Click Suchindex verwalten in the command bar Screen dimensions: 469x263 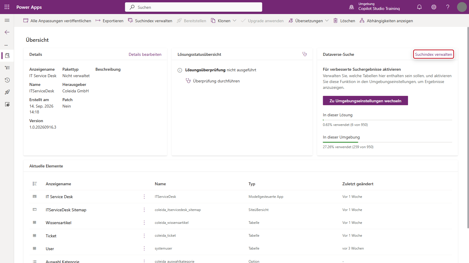150,21
